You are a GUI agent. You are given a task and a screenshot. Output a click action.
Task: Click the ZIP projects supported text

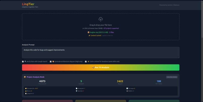[111, 28]
